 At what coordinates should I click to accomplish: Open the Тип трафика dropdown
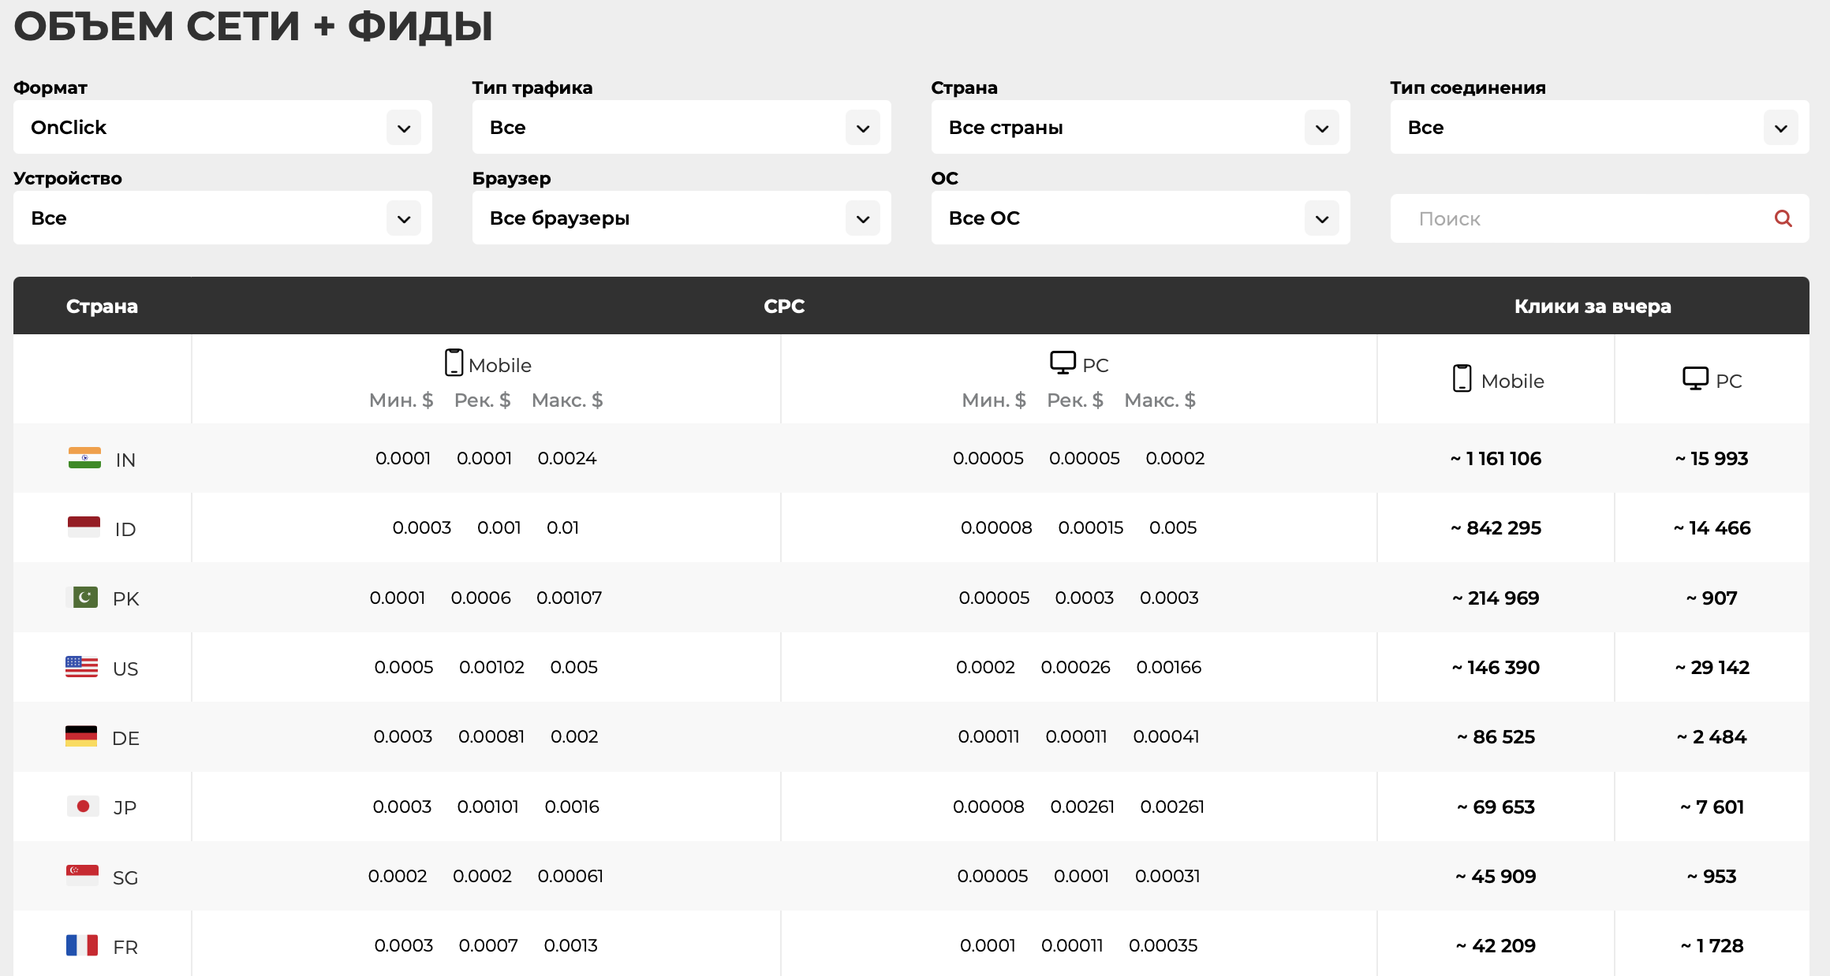pyautogui.click(x=682, y=127)
